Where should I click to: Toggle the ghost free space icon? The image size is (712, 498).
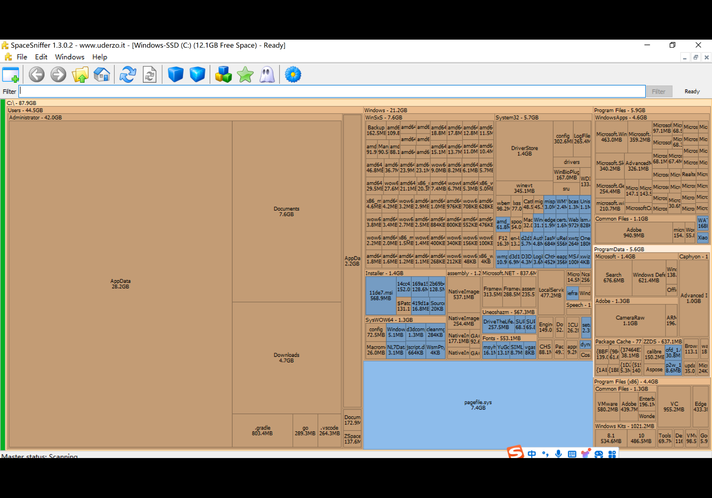[267, 74]
